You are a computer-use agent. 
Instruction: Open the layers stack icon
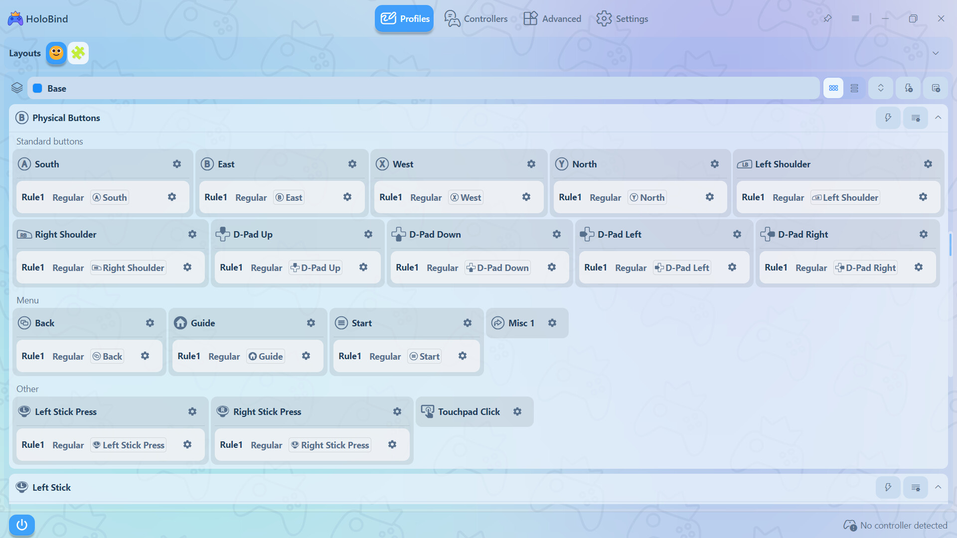[17, 88]
